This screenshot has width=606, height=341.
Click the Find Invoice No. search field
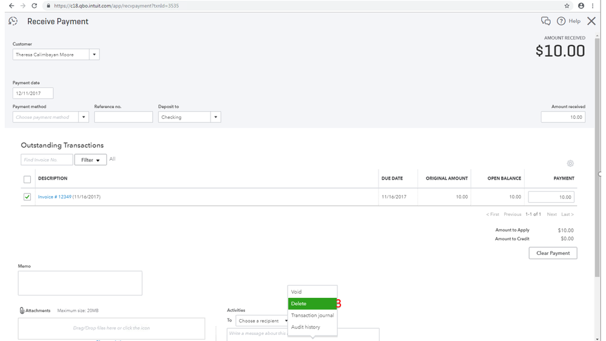pos(47,160)
